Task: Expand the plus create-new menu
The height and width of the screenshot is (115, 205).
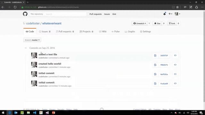Action: (170, 14)
